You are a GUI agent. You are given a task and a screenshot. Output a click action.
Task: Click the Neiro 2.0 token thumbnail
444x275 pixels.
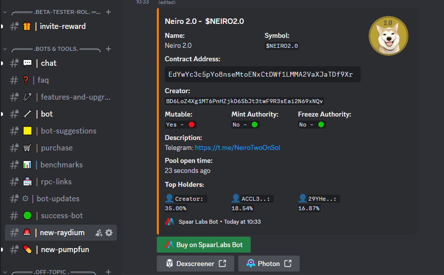[389, 36]
